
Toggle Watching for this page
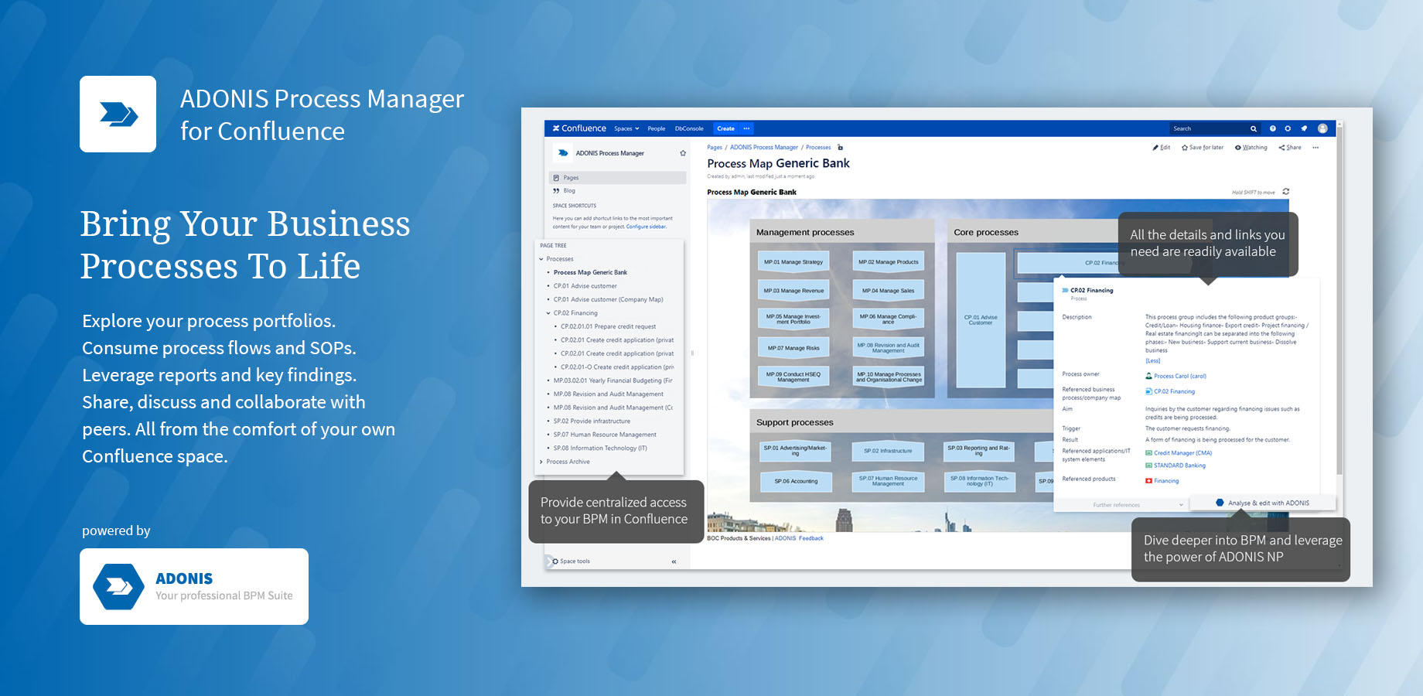(1251, 147)
